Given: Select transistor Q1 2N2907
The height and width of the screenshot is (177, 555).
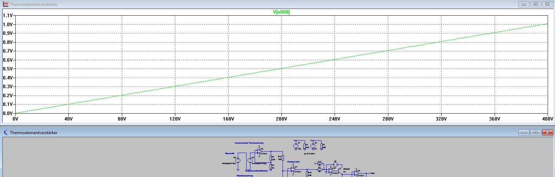Looking at the screenshot, I should coord(340,170).
